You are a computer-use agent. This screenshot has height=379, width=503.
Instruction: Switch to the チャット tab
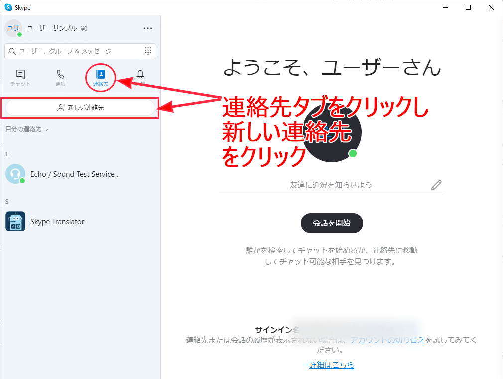20,78
